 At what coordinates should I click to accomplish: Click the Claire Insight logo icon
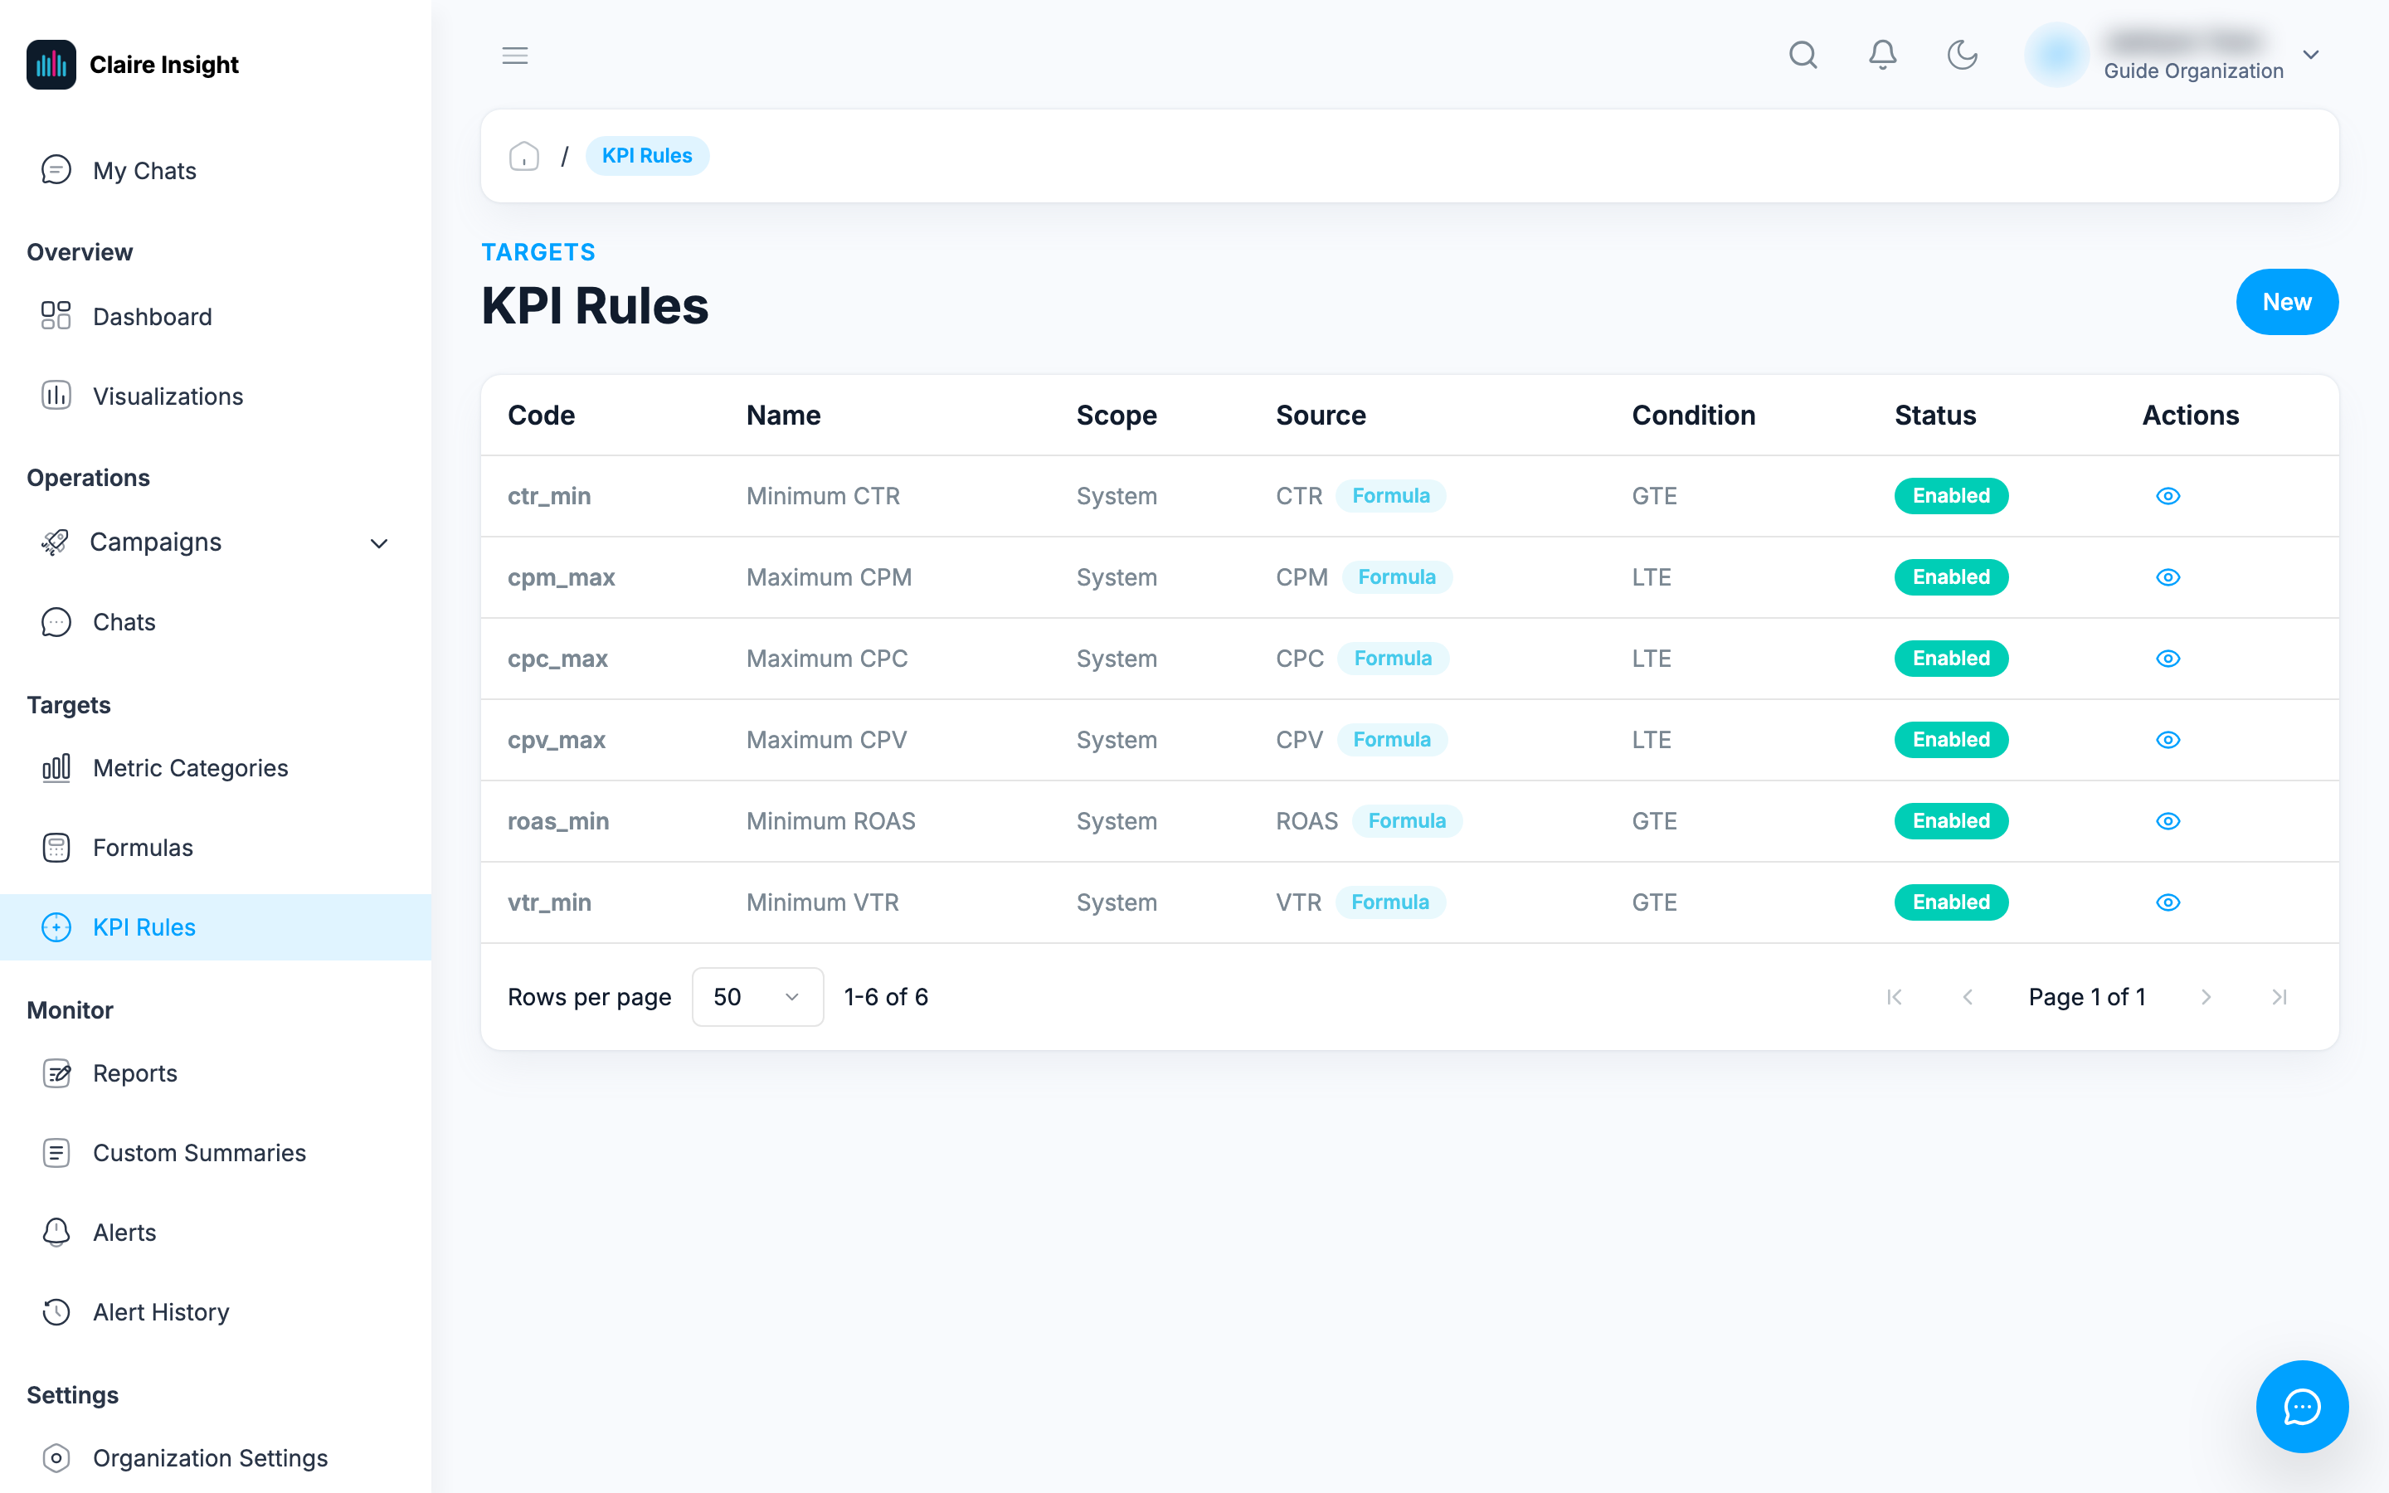click(x=51, y=64)
